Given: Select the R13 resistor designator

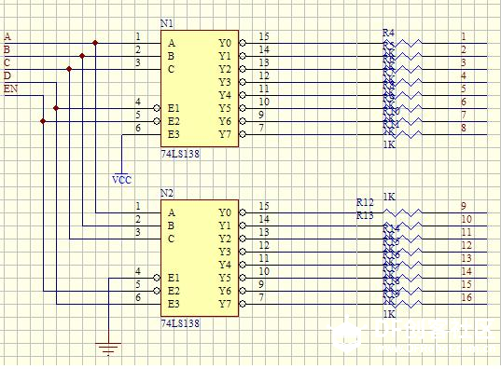Looking at the screenshot, I should (365, 215).
